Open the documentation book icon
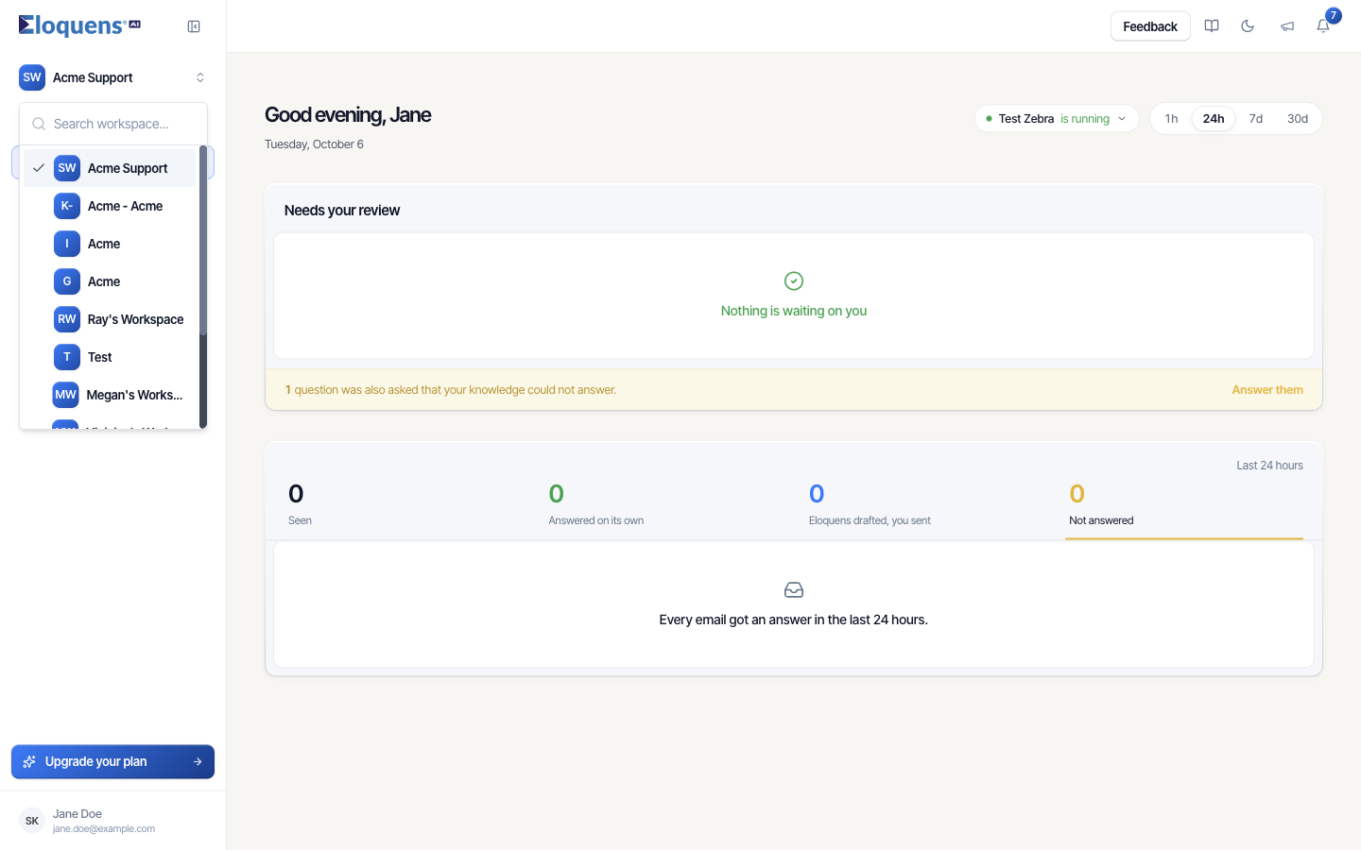 (x=1212, y=26)
